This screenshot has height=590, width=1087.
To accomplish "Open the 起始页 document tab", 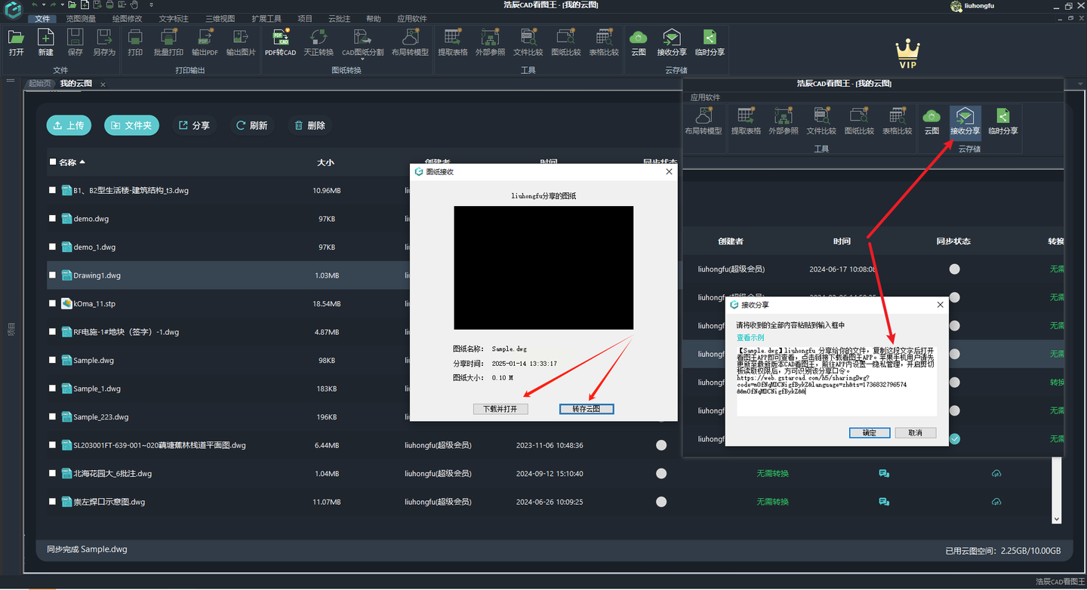I will [x=39, y=84].
